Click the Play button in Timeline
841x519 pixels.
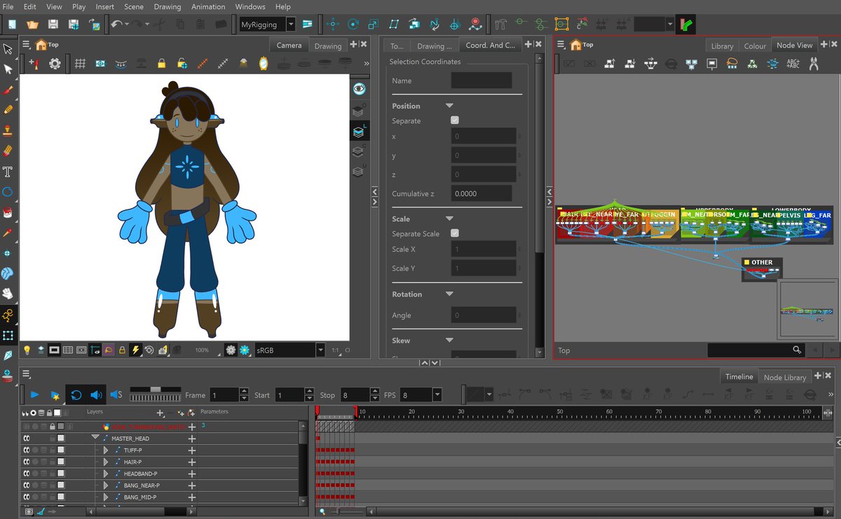coord(34,395)
